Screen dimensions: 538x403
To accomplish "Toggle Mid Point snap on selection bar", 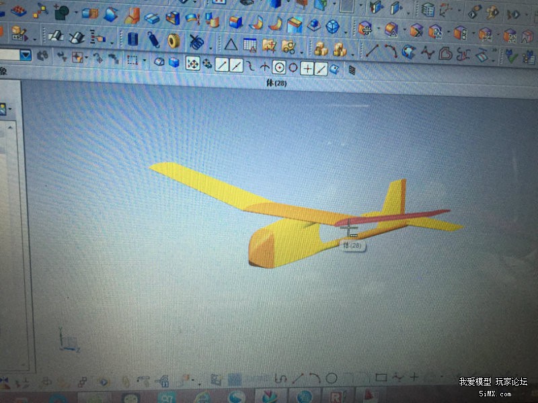I will (x=236, y=65).
